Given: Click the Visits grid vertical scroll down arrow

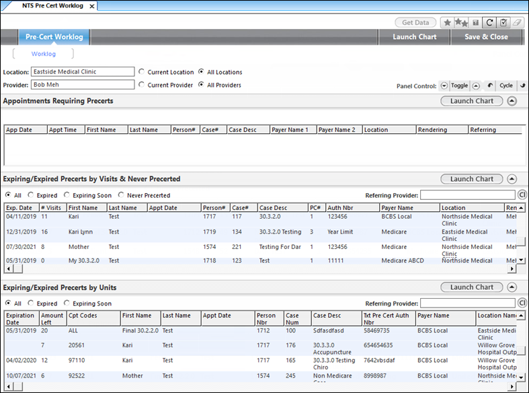Looking at the screenshot, I should 521,260.
